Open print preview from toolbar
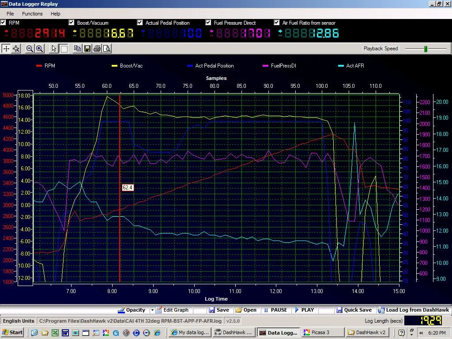The height and width of the screenshot is (339, 452). point(106,49)
